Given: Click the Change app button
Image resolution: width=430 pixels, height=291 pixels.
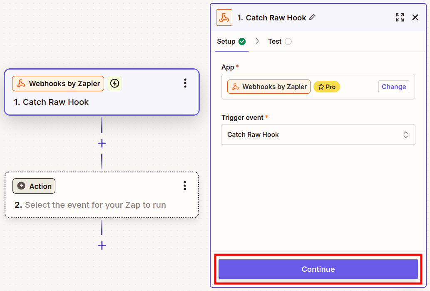Looking at the screenshot, I should (393, 87).
